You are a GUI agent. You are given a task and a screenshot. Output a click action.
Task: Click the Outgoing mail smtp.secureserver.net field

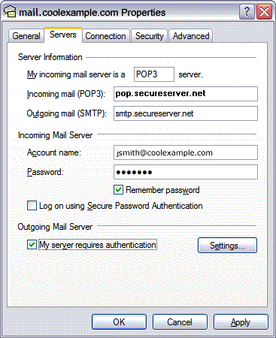(186, 113)
